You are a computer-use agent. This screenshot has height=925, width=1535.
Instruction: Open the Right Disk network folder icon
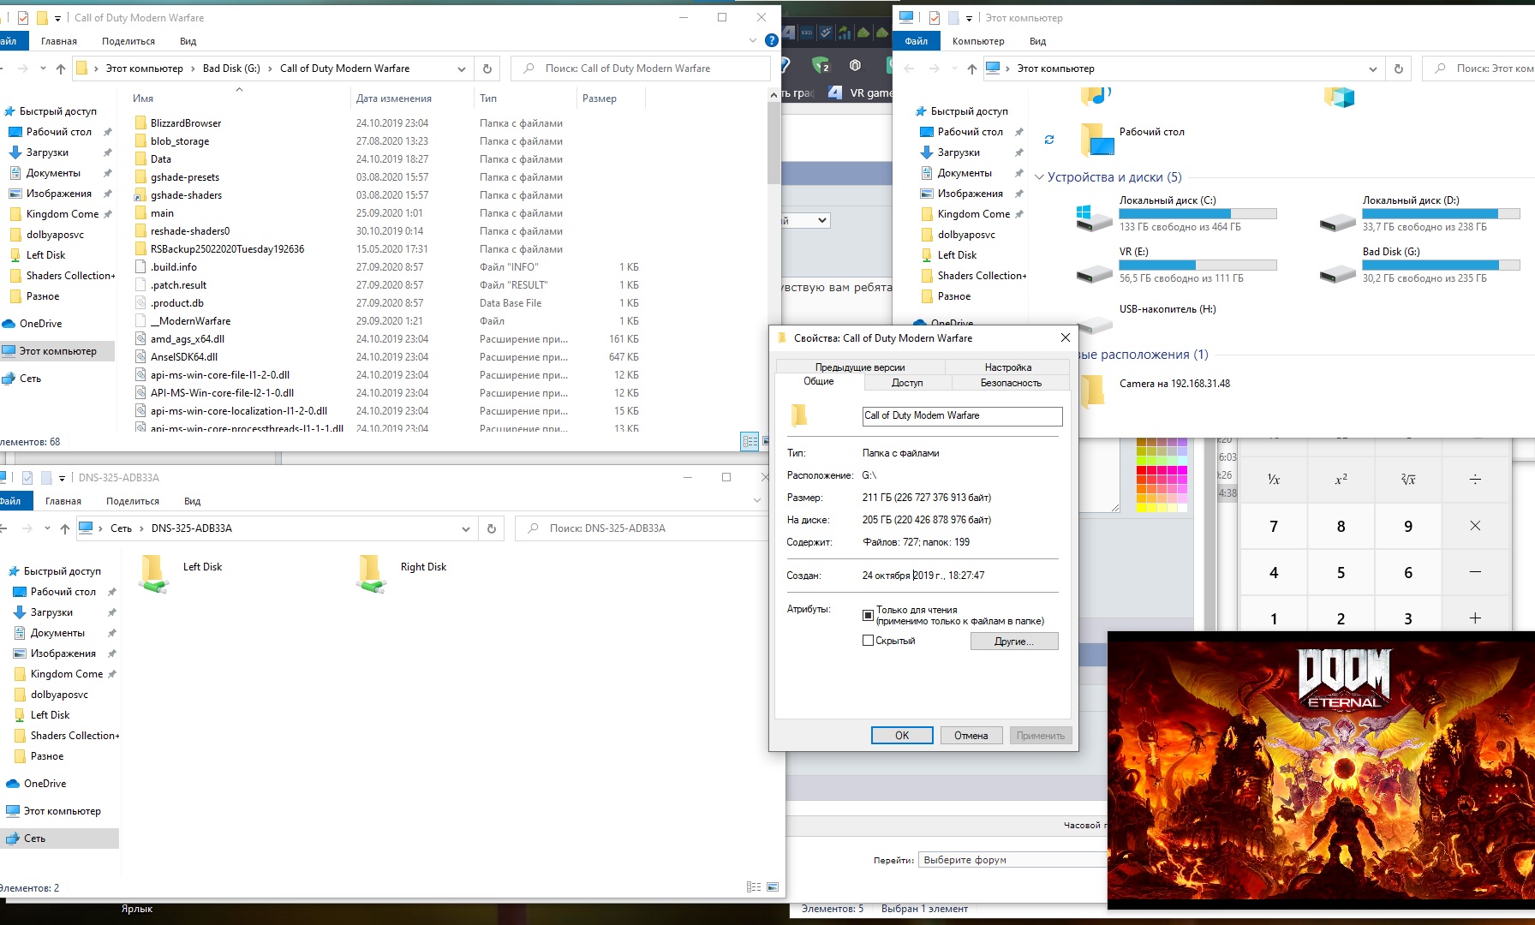[371, 574]
